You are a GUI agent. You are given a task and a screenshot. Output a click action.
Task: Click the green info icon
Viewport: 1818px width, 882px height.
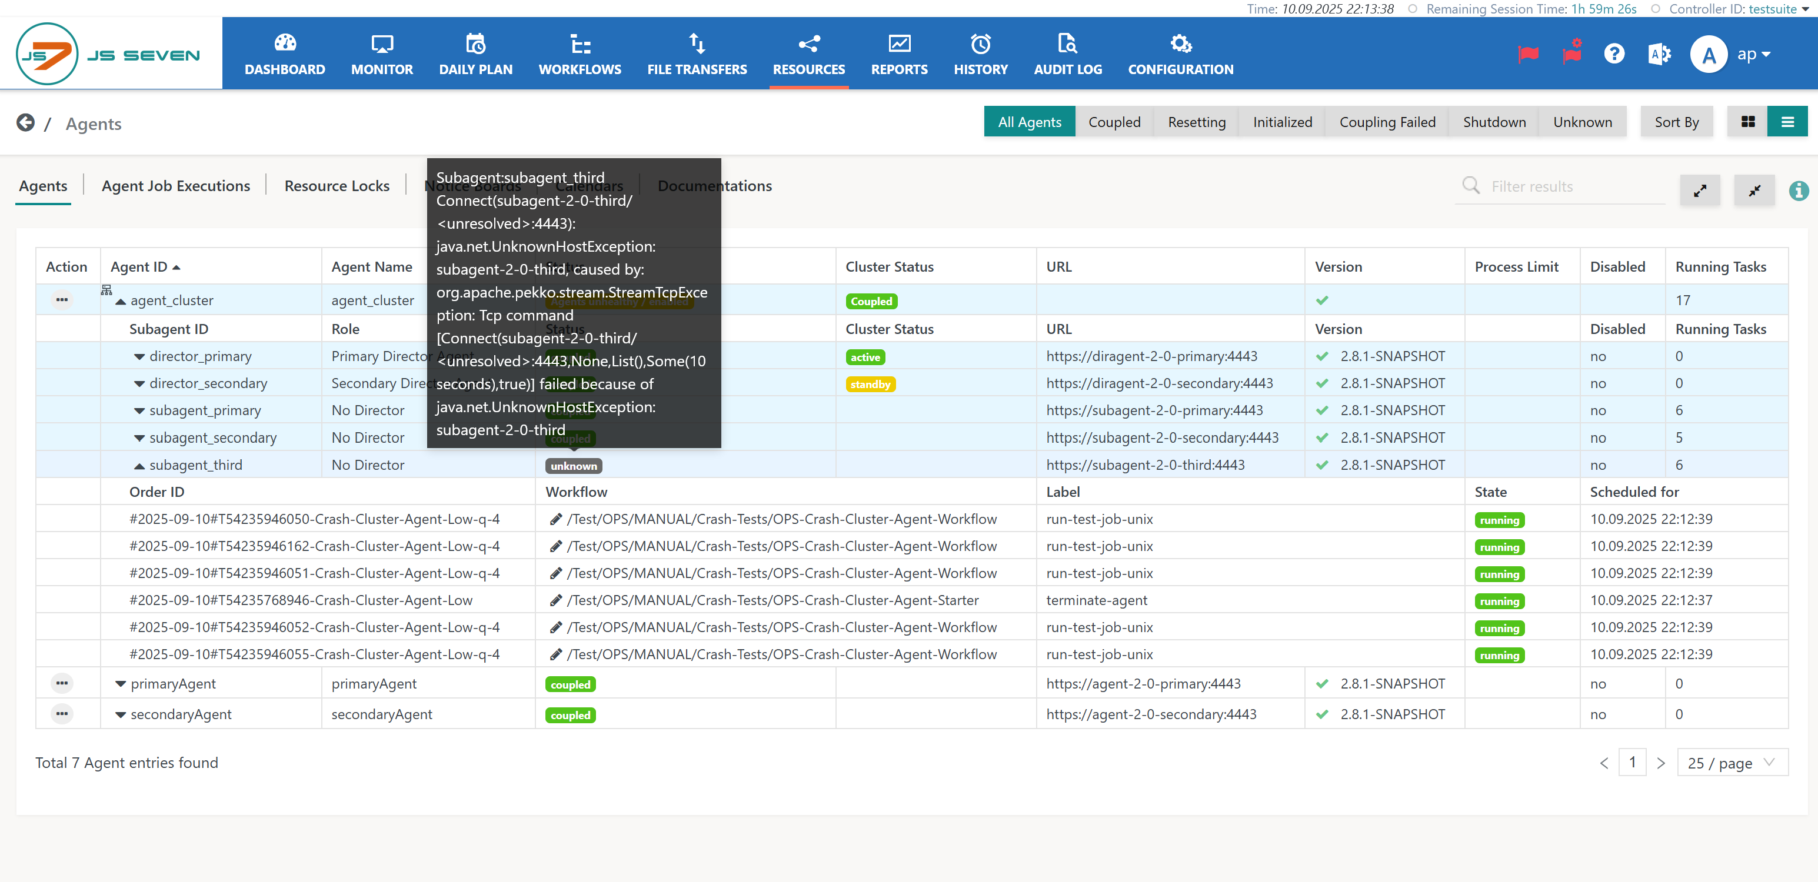coord(1798,190)
